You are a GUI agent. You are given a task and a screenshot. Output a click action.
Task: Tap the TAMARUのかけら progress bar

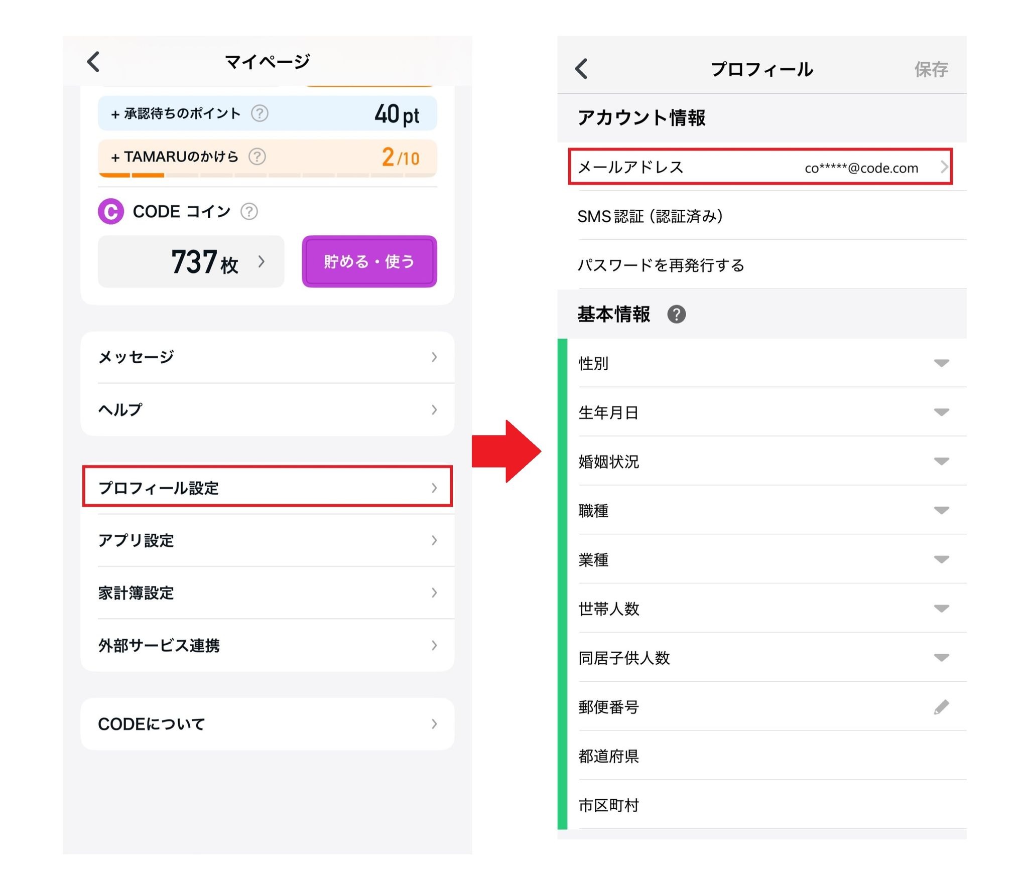[x=267, y=175]
